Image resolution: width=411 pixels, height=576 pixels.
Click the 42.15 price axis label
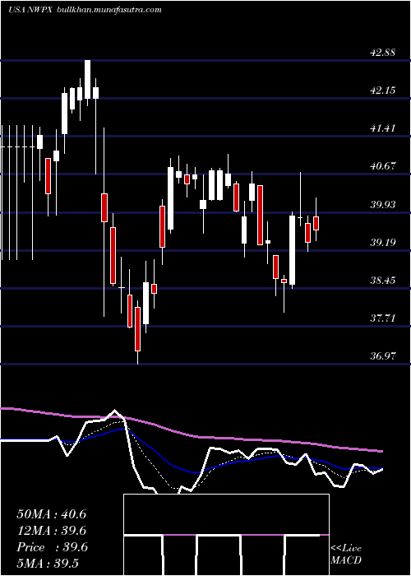[x=383, y=91]
